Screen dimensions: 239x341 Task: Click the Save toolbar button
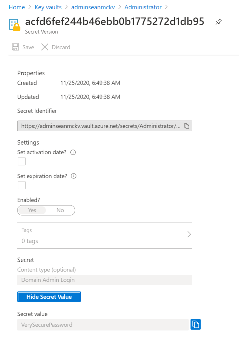pyautogui.click(x=23, y=47)
